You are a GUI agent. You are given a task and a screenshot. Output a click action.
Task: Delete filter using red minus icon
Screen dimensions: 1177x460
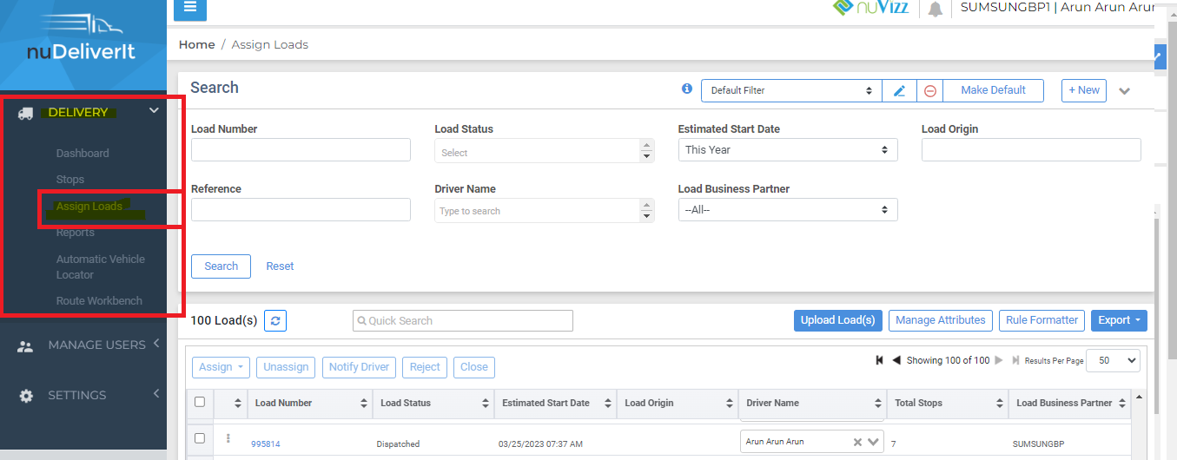[x=930, y=90]
